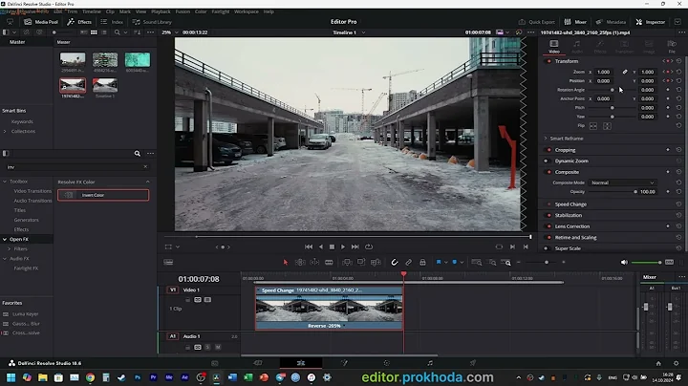
Task: Activate the Dynamic Trim Mode tool
Action: pos(314,263)
